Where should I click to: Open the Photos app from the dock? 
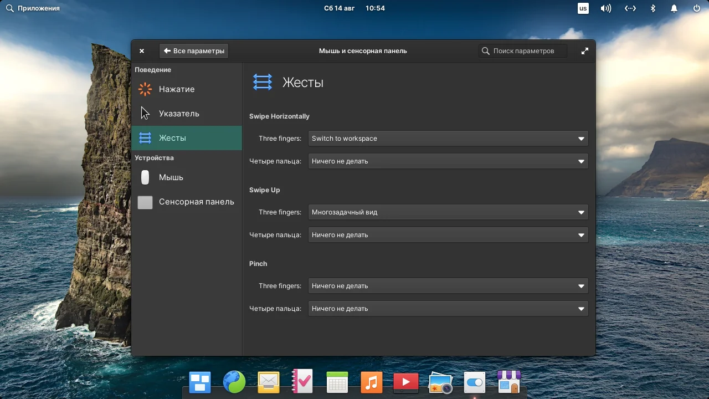click(440, 382)
